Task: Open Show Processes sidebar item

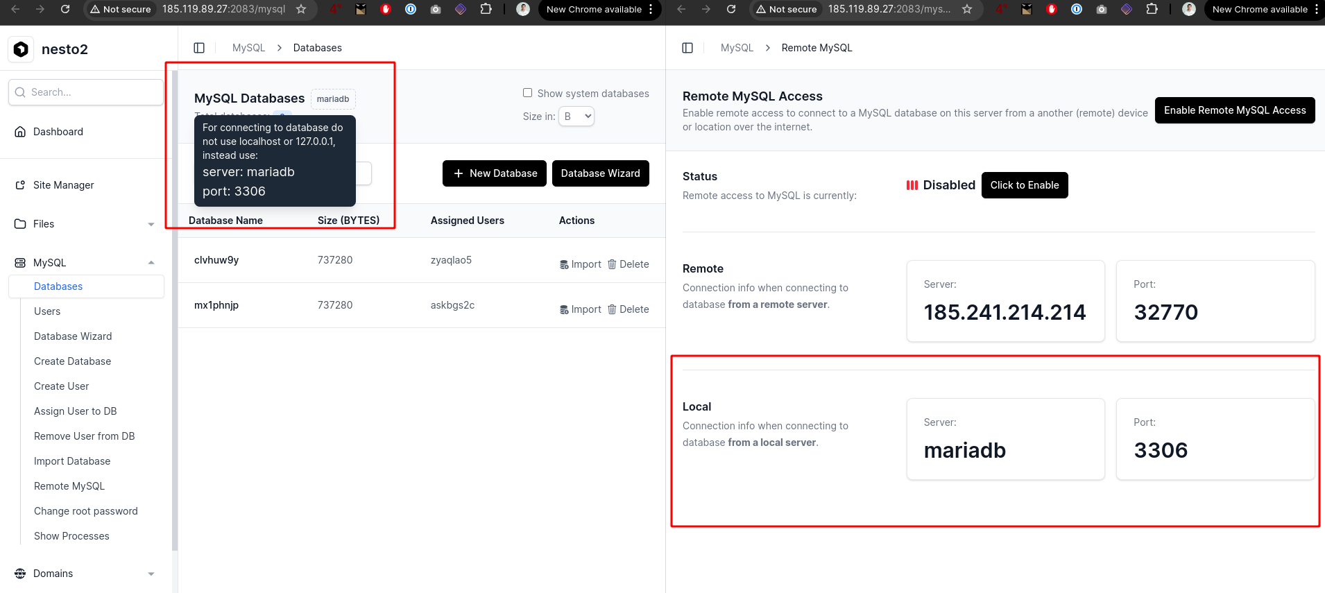Action: [x=71, y=536]
